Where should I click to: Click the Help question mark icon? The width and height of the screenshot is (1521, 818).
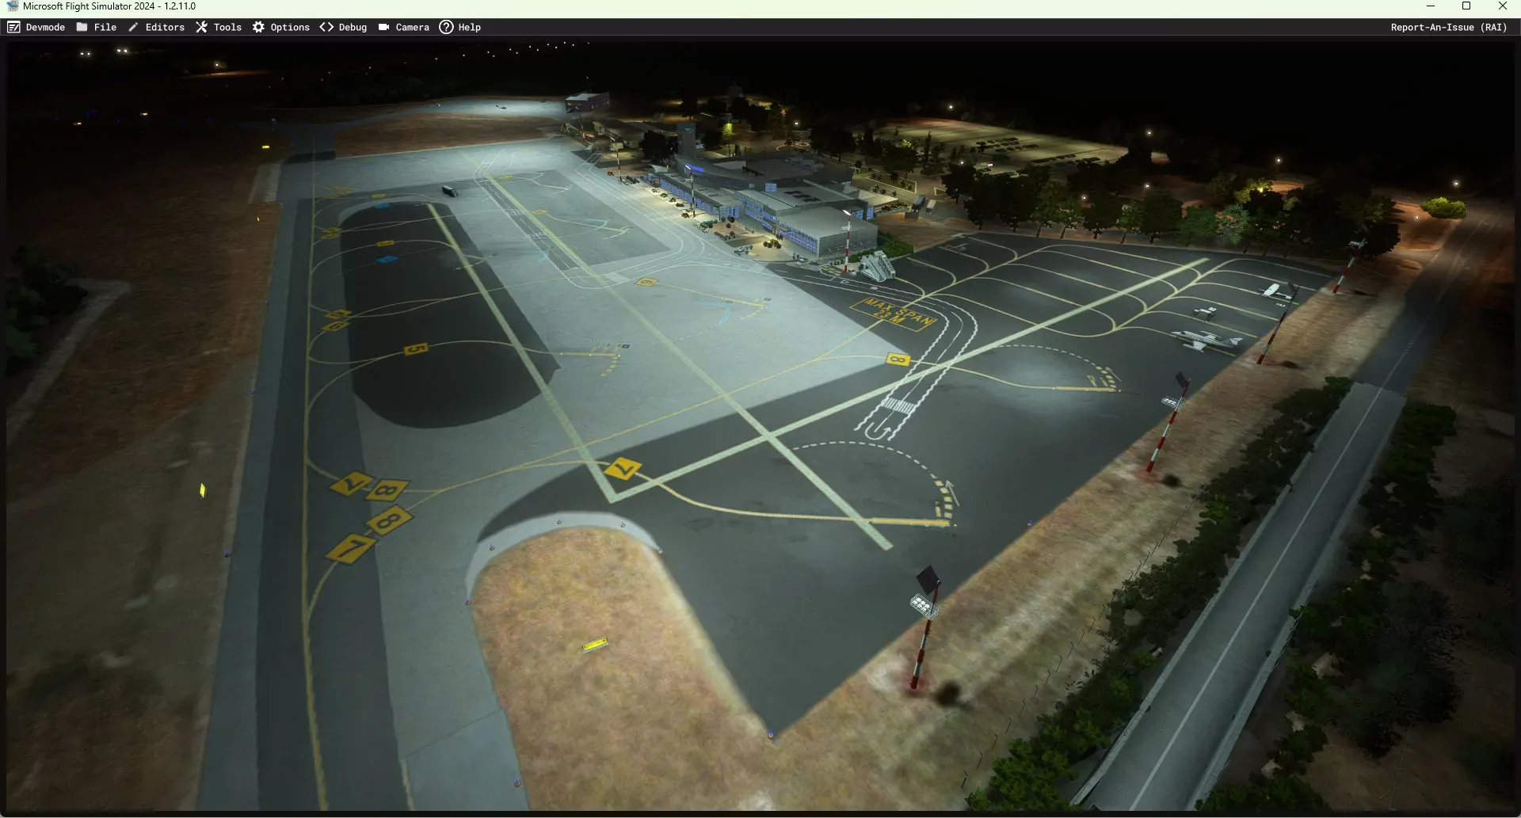click(446, 27)
